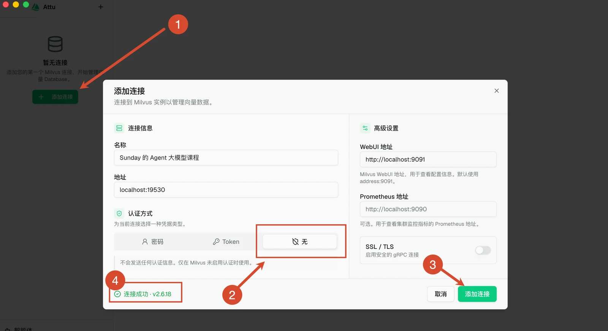Image resolution: width=608 pixels, height=331 pixels.
Task: Click the 添加连接 dialog title
Action: [x=130, y=91]
